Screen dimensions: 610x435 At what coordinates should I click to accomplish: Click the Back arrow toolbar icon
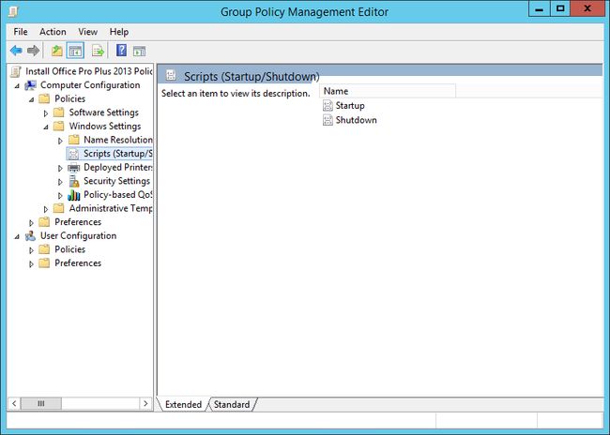click(x=16, y=51)
